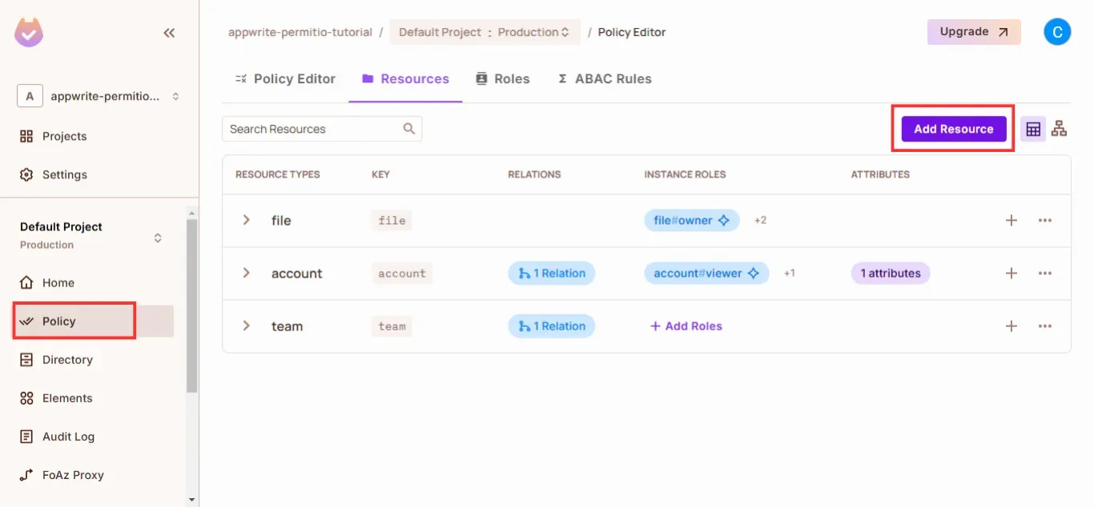Open Audit Log in sidebar
This screenshot has width=1094, height=507.
click(68, 437)
